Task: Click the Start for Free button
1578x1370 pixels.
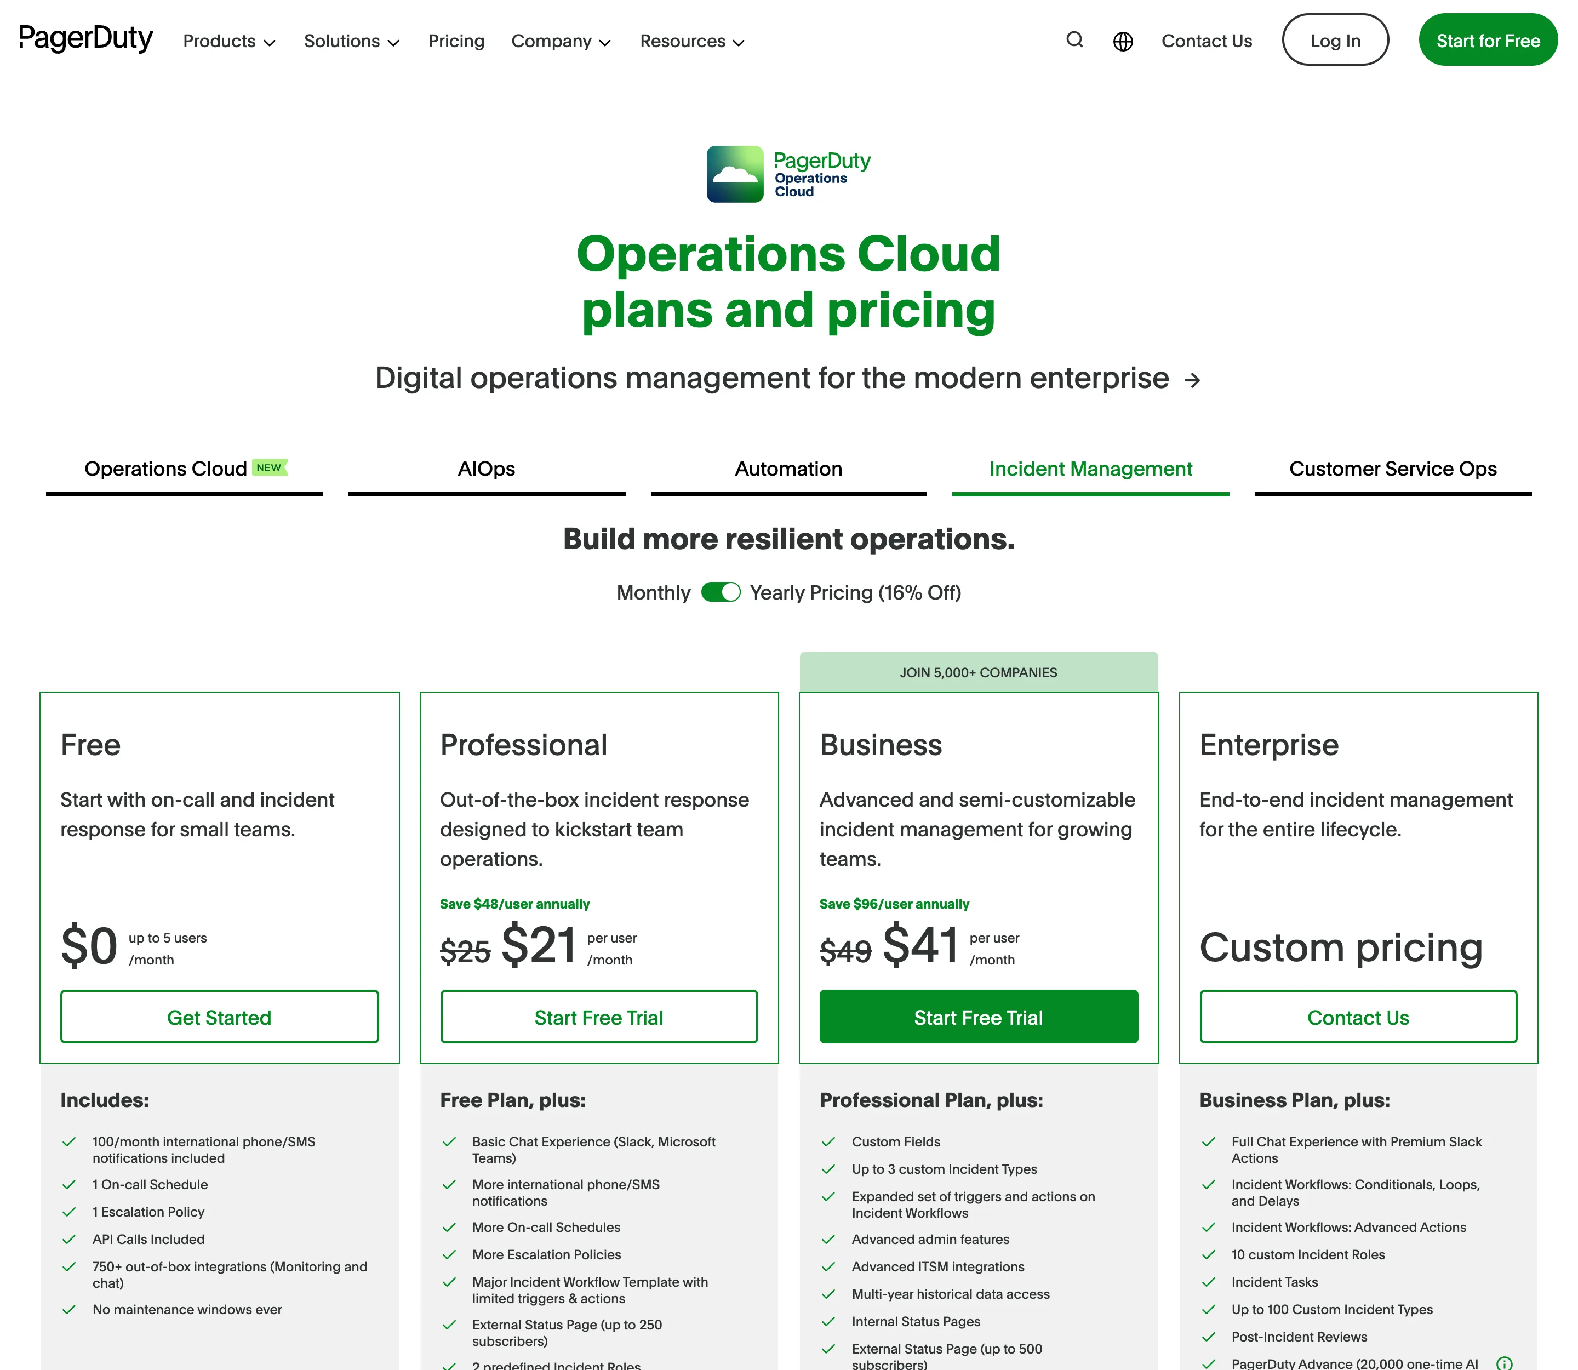Action: point(1488,40)
